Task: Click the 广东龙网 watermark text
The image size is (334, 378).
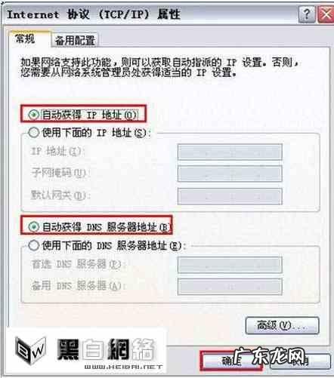Action: (269, 356)
